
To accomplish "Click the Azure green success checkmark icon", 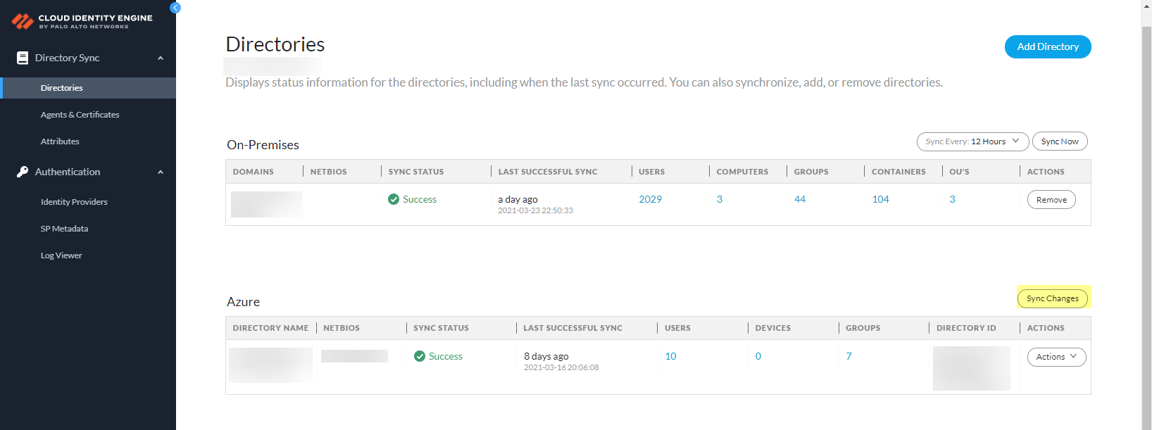I will 420,356.
